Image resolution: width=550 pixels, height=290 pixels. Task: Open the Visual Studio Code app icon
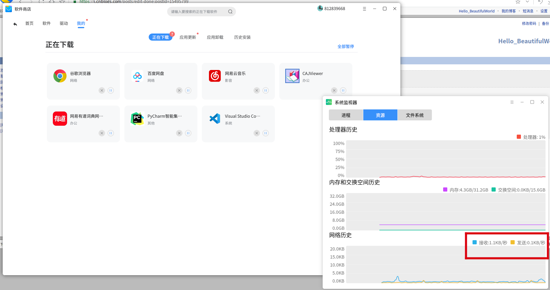(x=215, y=119)
